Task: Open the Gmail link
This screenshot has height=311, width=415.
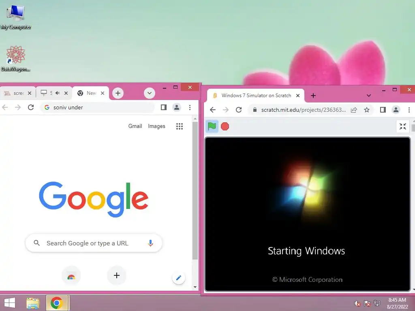Action: point(135,126)
